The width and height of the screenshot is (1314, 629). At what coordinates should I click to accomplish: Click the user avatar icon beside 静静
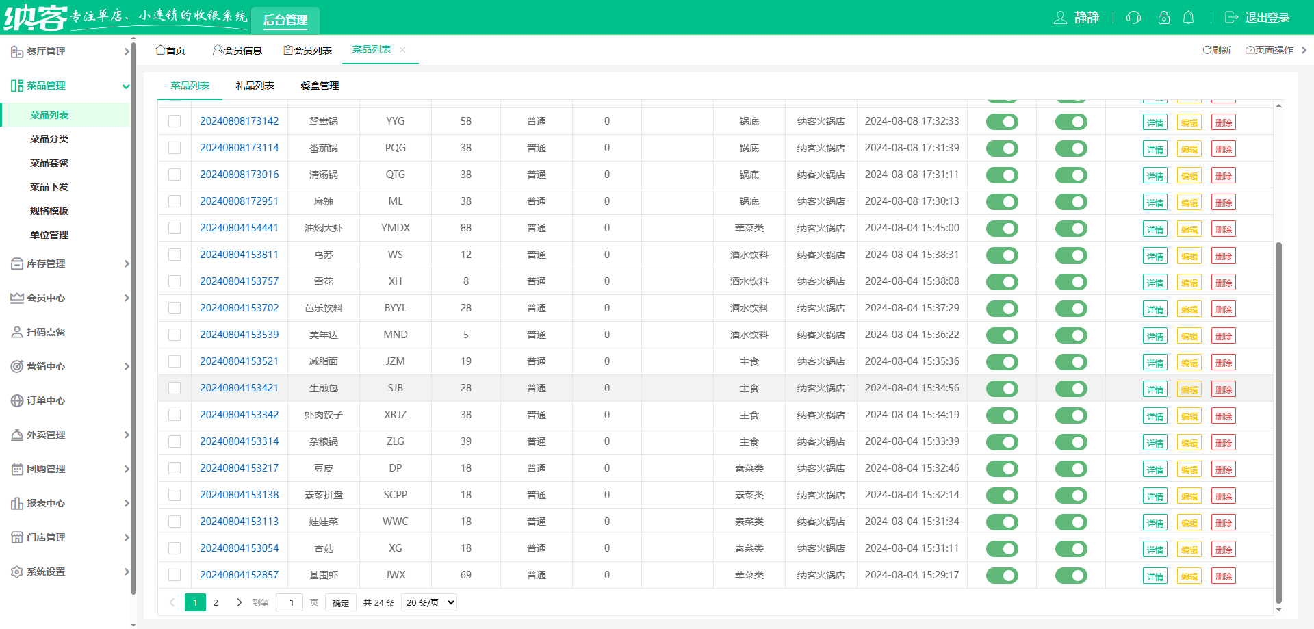point(1060,18)
